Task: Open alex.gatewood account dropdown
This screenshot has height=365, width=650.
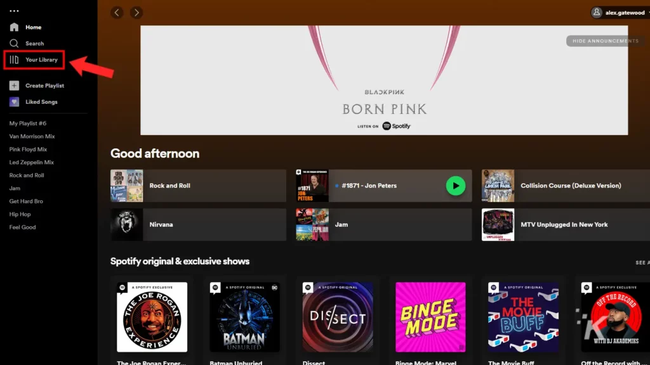Action: pos(621,13)
